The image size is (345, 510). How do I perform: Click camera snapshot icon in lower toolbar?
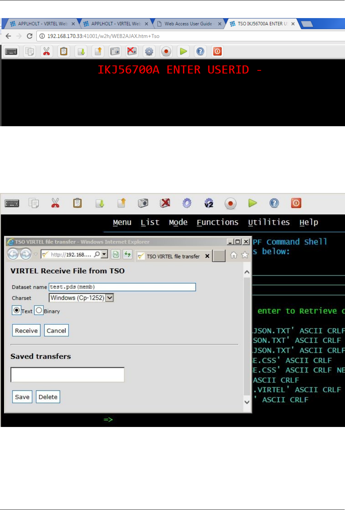[x=143, y=203]
